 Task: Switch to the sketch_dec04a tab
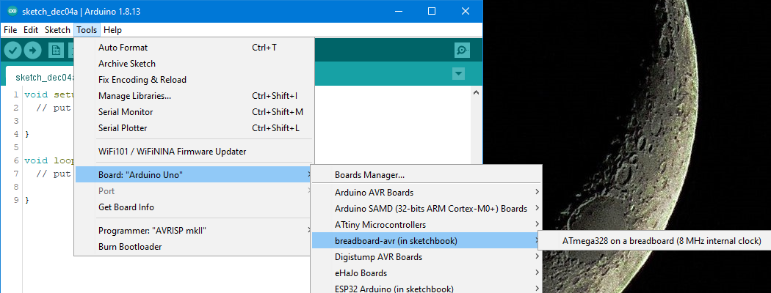[x=41, y=77]
